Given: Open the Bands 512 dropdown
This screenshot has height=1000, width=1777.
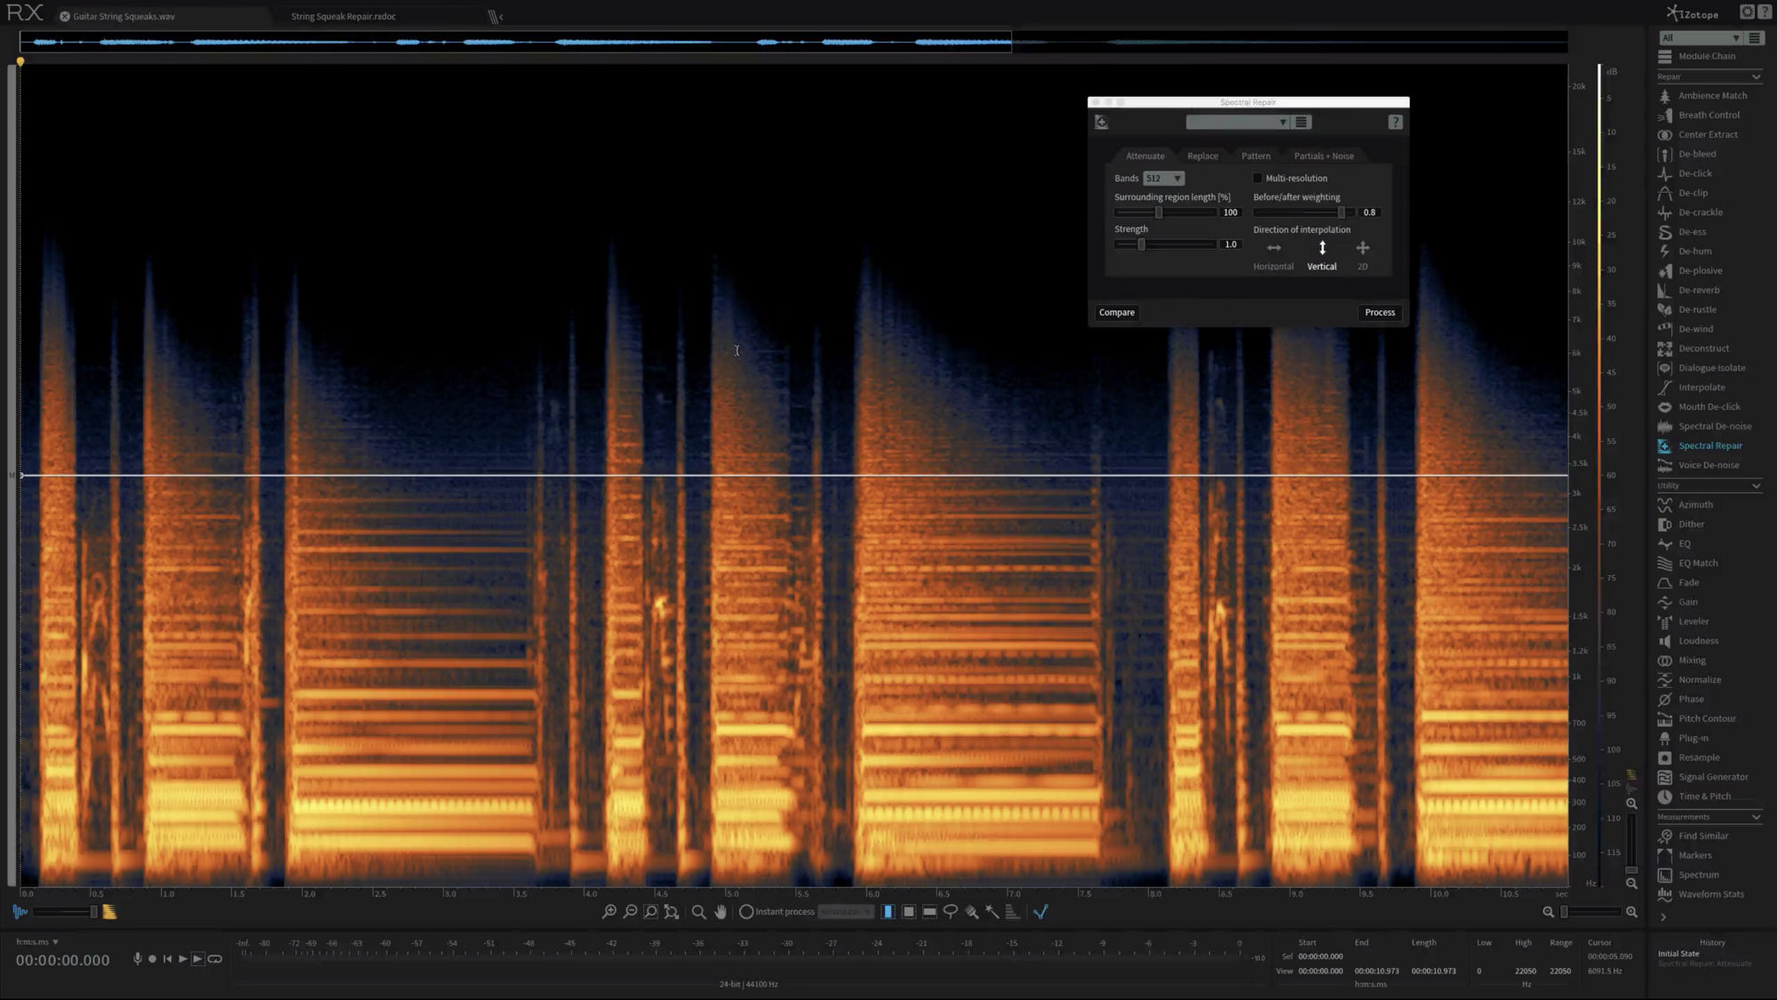Looking at the screenshot, I should 1163,179.
